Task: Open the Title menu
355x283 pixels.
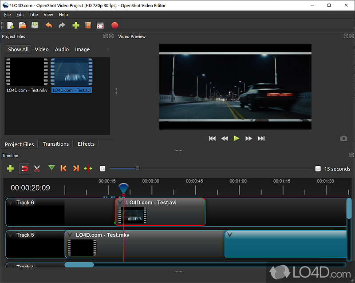Action: tap(34, 14)
